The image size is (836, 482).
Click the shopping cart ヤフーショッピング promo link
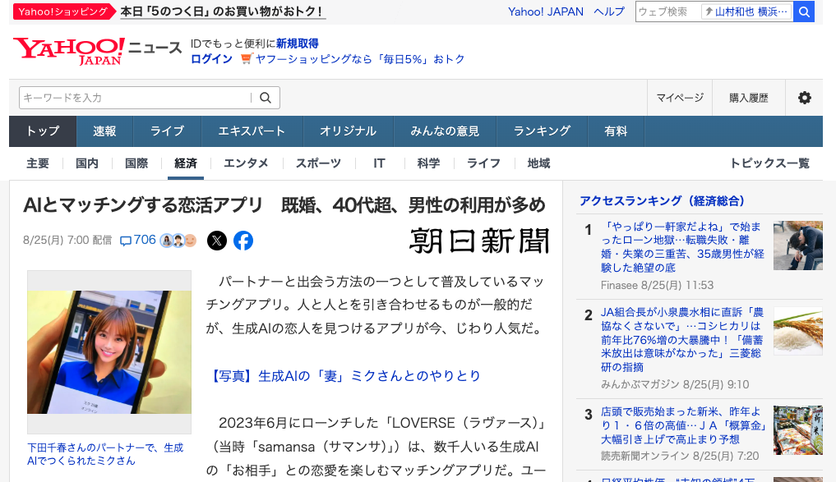(x=353, y=59)
